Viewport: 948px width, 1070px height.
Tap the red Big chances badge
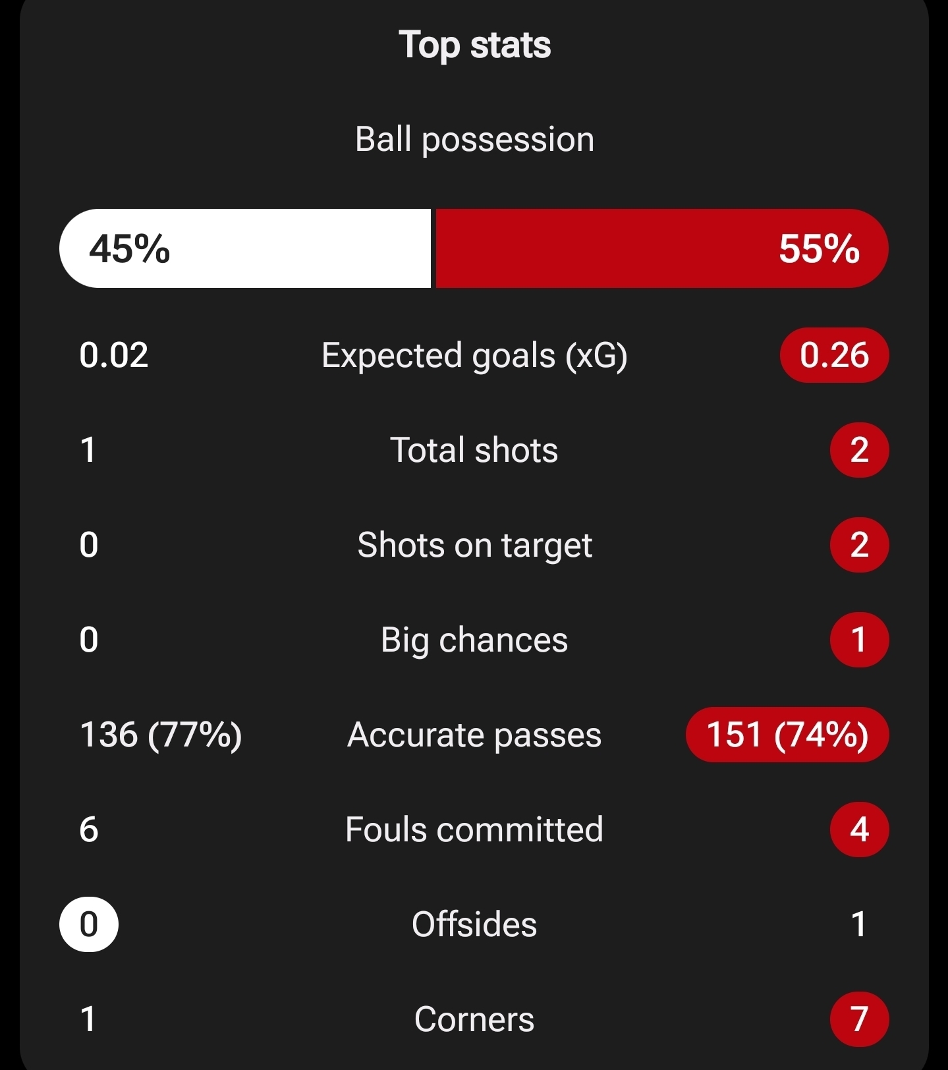pyautogui.click(x=859, y=640)
